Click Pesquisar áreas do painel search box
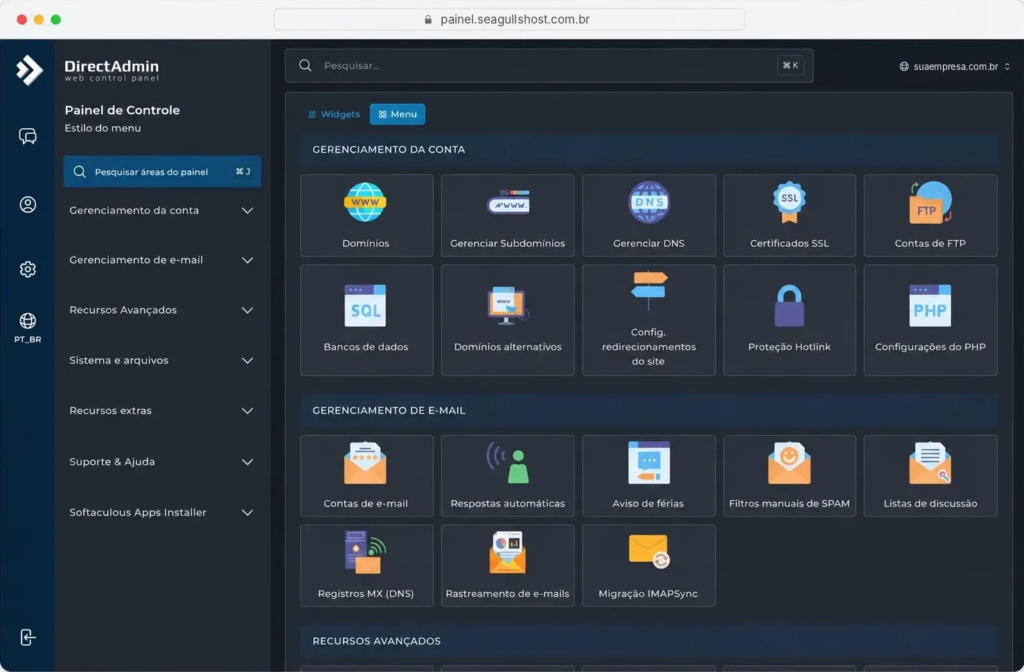This screenshot has height=672, width=1024. coord(162,172)
